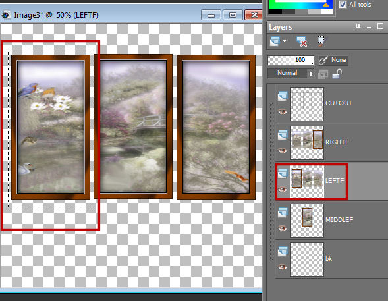Select the bk layer in layers list
The width and height of the screenshot is (388, 301).
(x=331, y=260)
